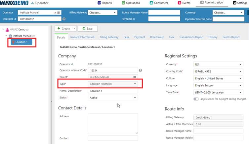Select Location 1 in tree
This screenshot has width=249, height=144.
[x=21, y=42]
